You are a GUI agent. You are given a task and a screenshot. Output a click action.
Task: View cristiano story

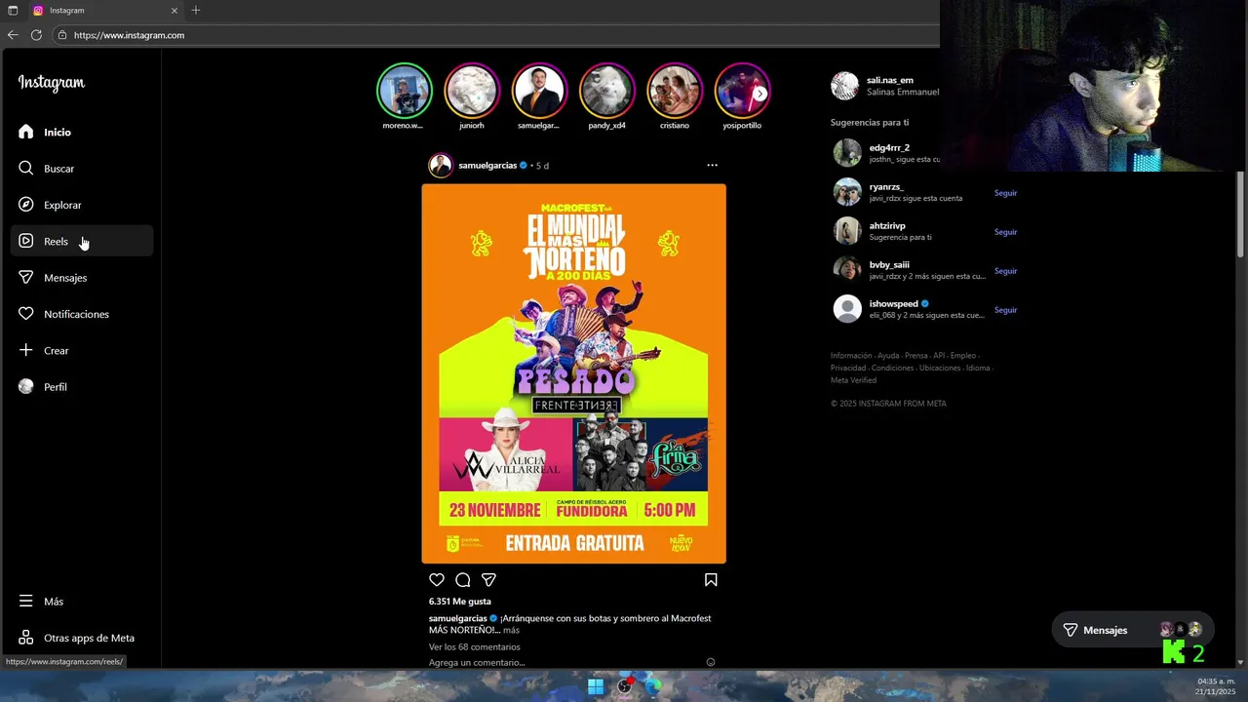[675, 91]
